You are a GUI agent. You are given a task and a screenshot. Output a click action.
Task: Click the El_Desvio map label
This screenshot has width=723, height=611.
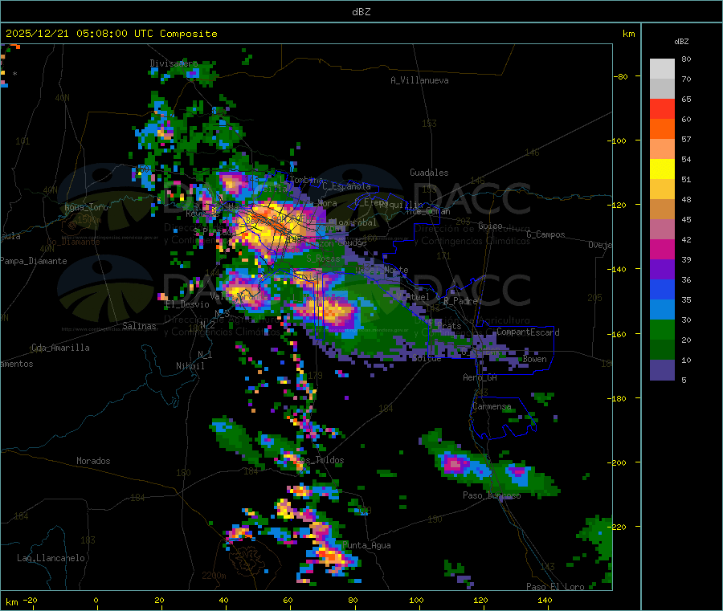(x=188, y=304)
